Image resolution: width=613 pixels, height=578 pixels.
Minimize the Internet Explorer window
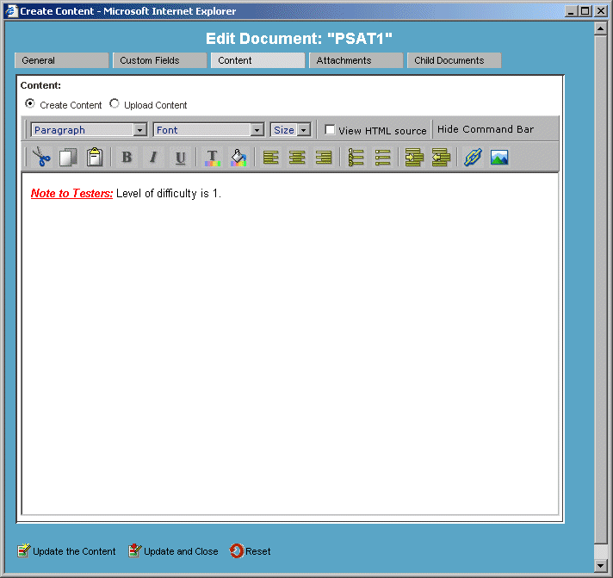[572, 11]
